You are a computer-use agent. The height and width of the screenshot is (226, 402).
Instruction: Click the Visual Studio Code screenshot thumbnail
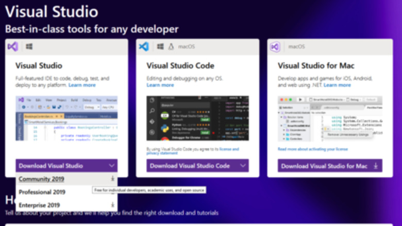[198, 118]
